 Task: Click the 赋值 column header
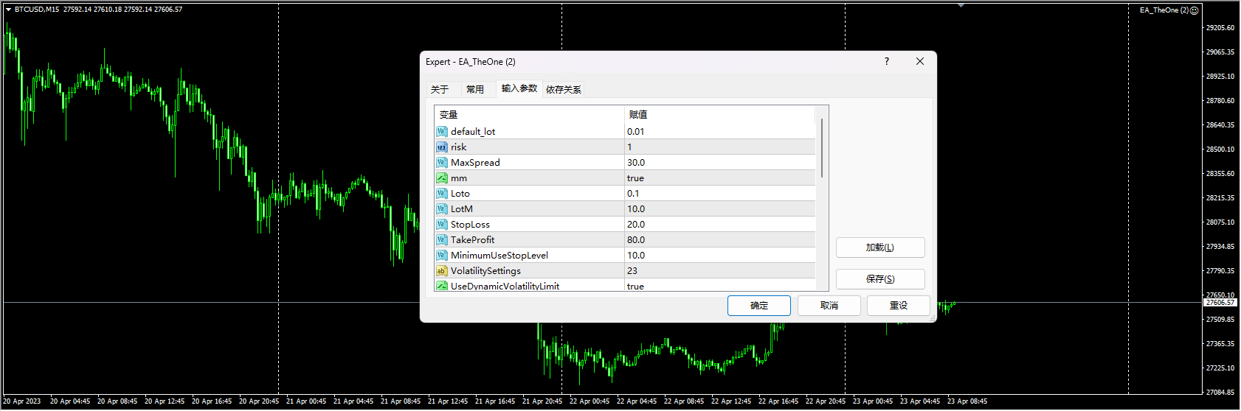tap(719, 115)
